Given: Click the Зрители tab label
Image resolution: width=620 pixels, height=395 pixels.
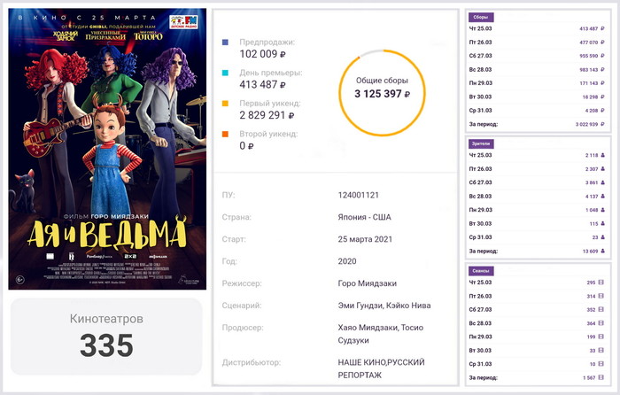Looking at the screenshot, I should (x=483, y=143).
